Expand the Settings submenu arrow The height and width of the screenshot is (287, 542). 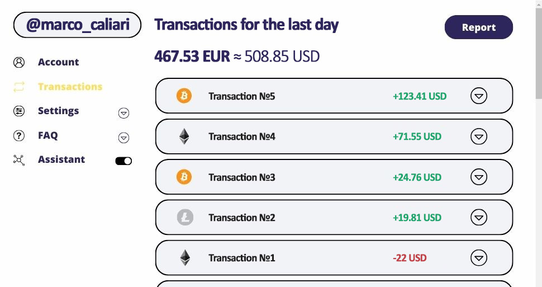click(124, 114)
